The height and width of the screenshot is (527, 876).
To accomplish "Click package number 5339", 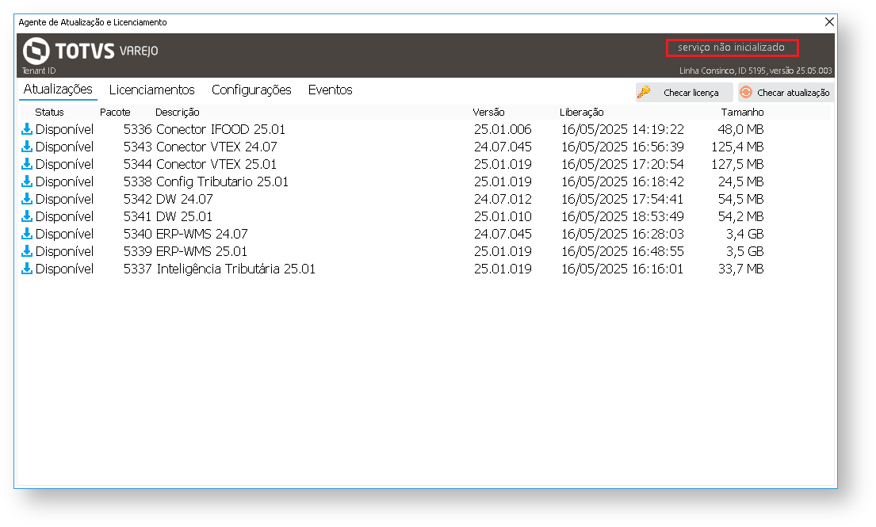I will point(137,251).
